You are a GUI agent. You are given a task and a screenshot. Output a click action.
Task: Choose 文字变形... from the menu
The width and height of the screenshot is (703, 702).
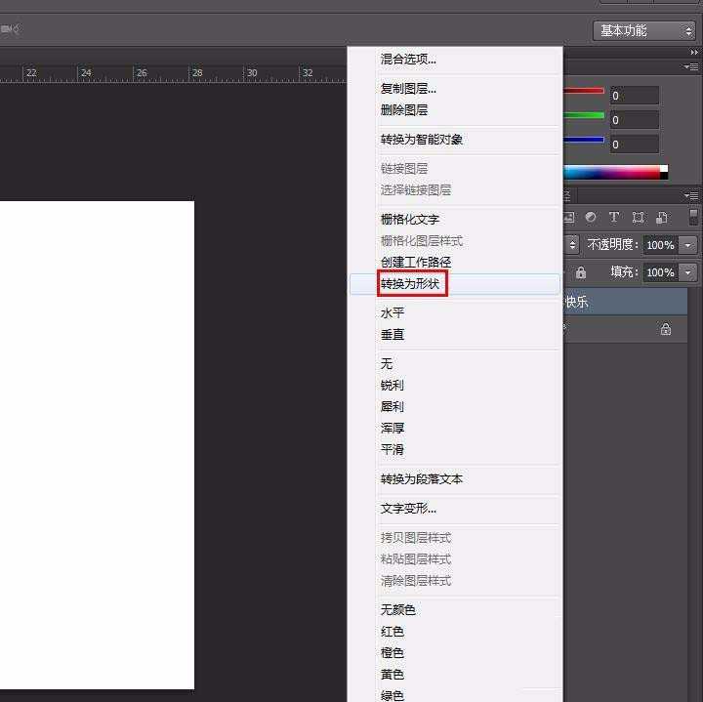click(x=408, y=509)
